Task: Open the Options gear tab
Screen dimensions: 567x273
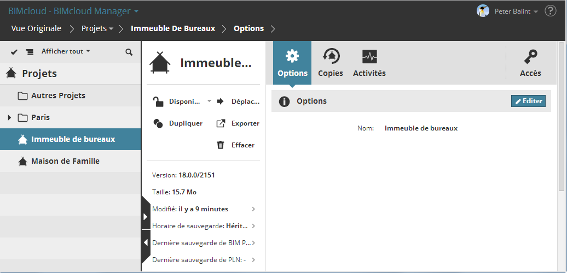Action: [292, 63]
